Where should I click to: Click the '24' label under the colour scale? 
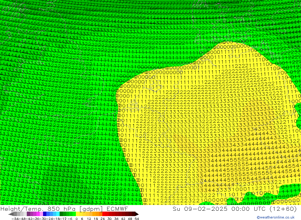103,219
